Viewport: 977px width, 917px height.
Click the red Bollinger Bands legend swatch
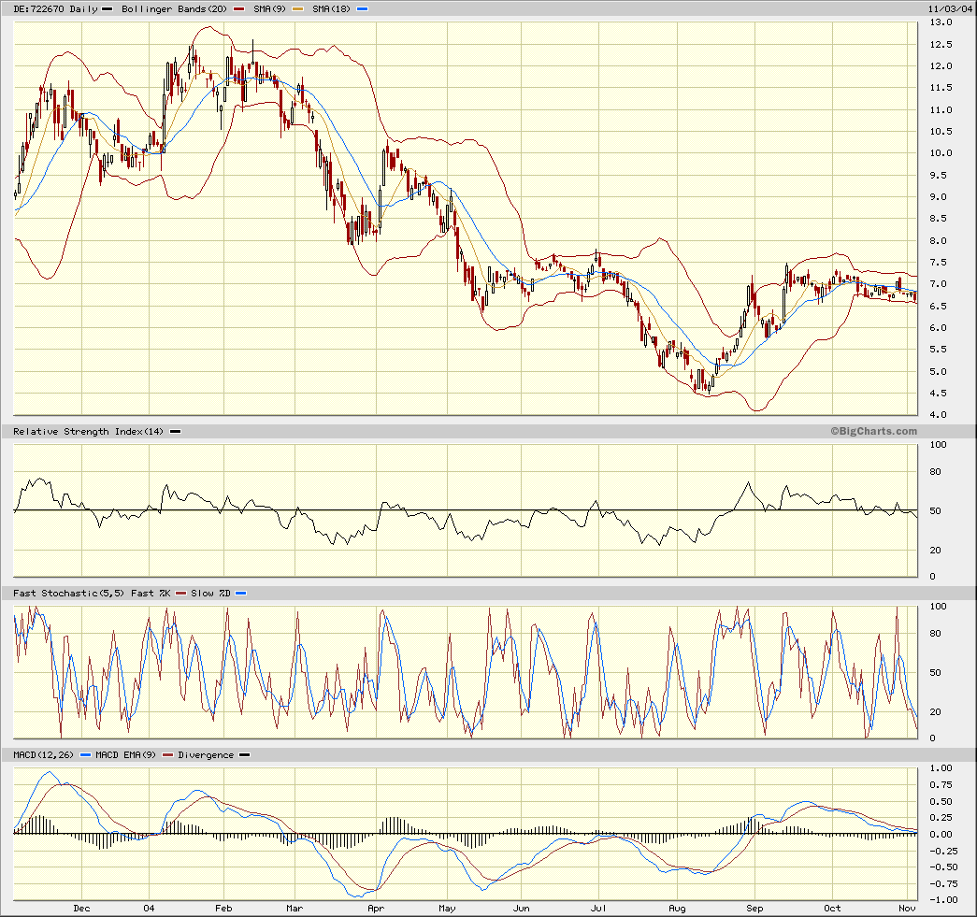click(240, 8)
